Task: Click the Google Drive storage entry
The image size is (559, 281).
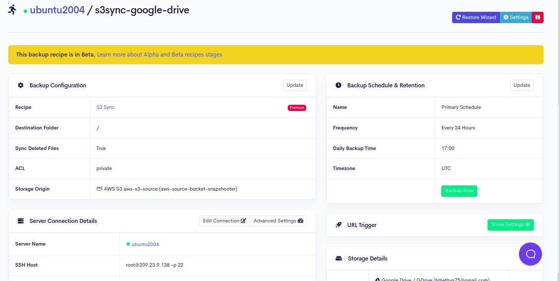Action: [x=432, y=279]
